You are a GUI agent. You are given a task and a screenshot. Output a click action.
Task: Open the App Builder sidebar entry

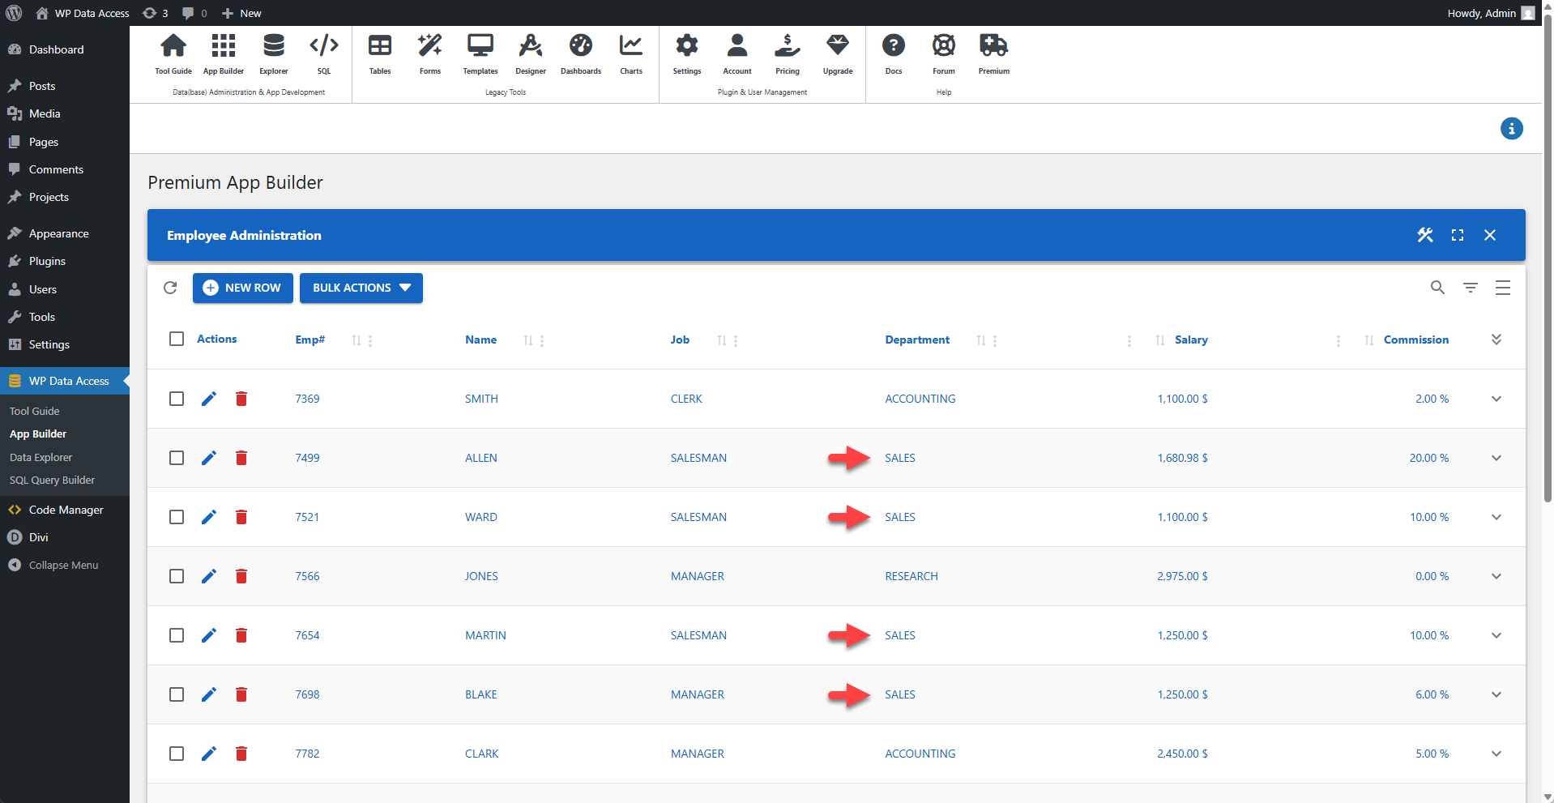(37, 434)
